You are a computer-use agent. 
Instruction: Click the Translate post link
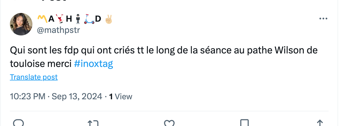click(x=34, y=77)
